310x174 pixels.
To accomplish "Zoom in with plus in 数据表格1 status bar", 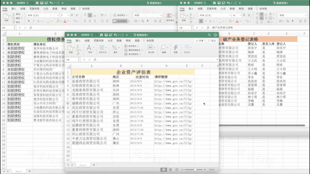I will (x=205, y=169).
